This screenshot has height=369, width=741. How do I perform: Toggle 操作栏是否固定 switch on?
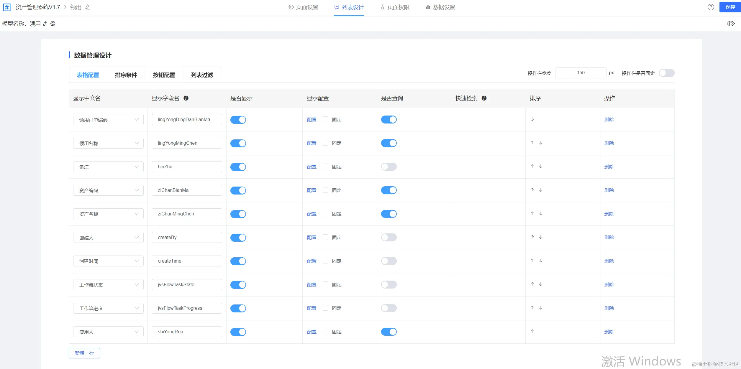(666, 73)
